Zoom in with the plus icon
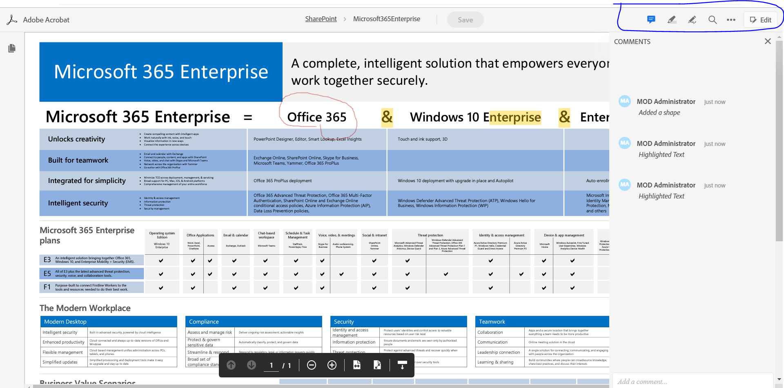 tap(332, 365)
